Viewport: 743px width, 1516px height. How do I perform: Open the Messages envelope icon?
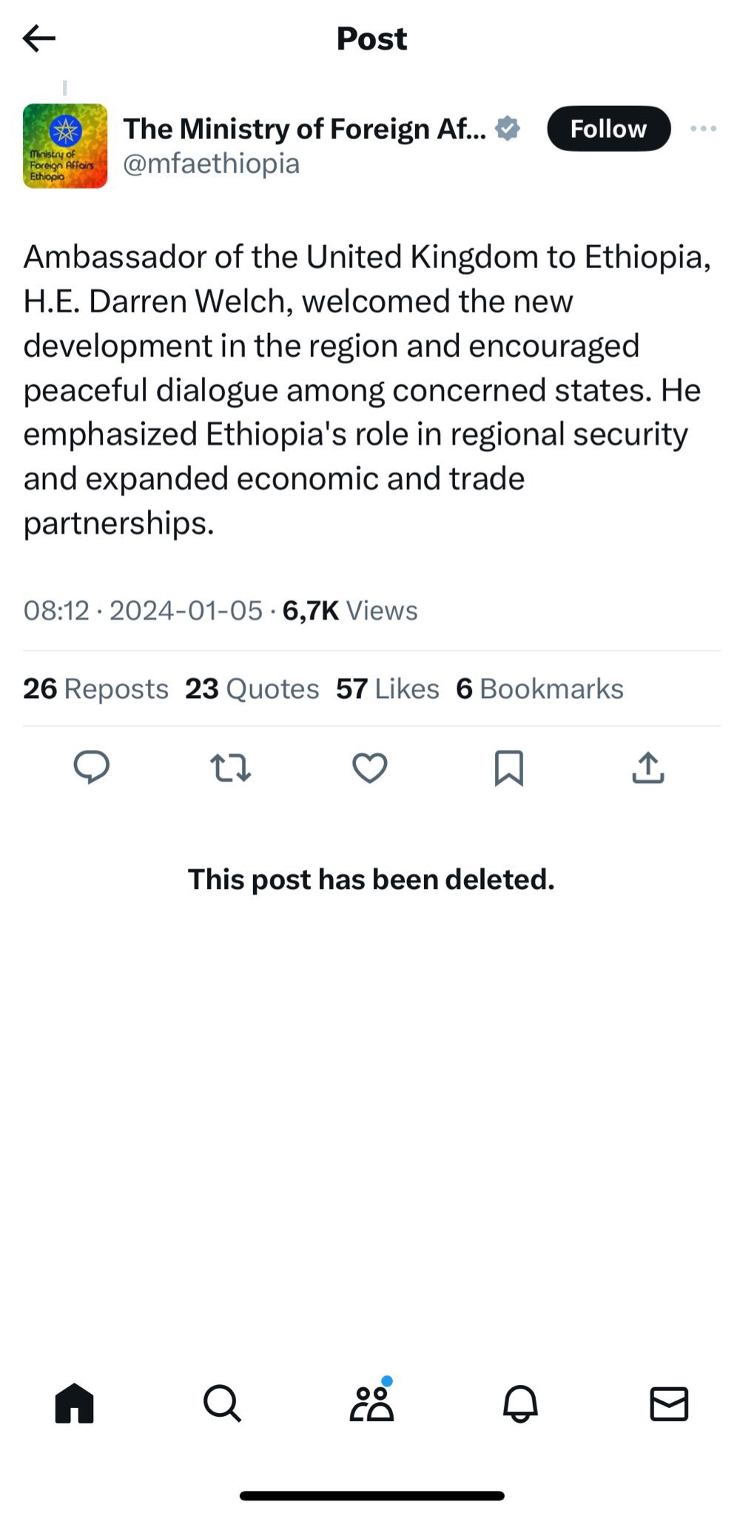[669, 1403]
